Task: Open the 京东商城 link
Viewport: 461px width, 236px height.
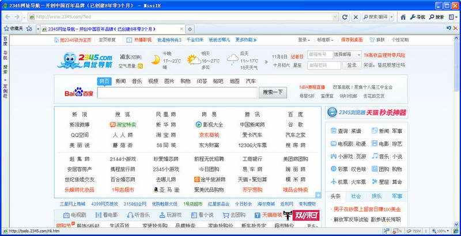Action: [x=209, y=135]
